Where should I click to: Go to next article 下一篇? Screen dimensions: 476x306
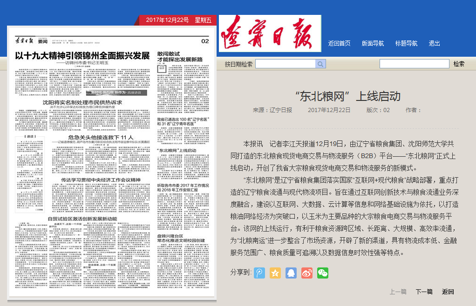tap(424, 292)
